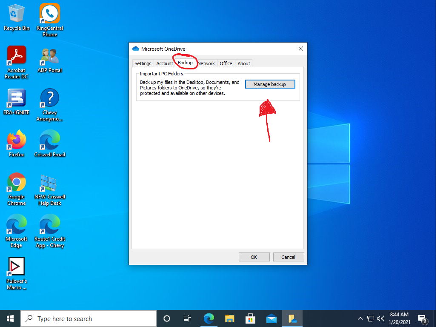Select the Microsoft Edge desktop icon
443x327 pixels.
click(17, 231)
